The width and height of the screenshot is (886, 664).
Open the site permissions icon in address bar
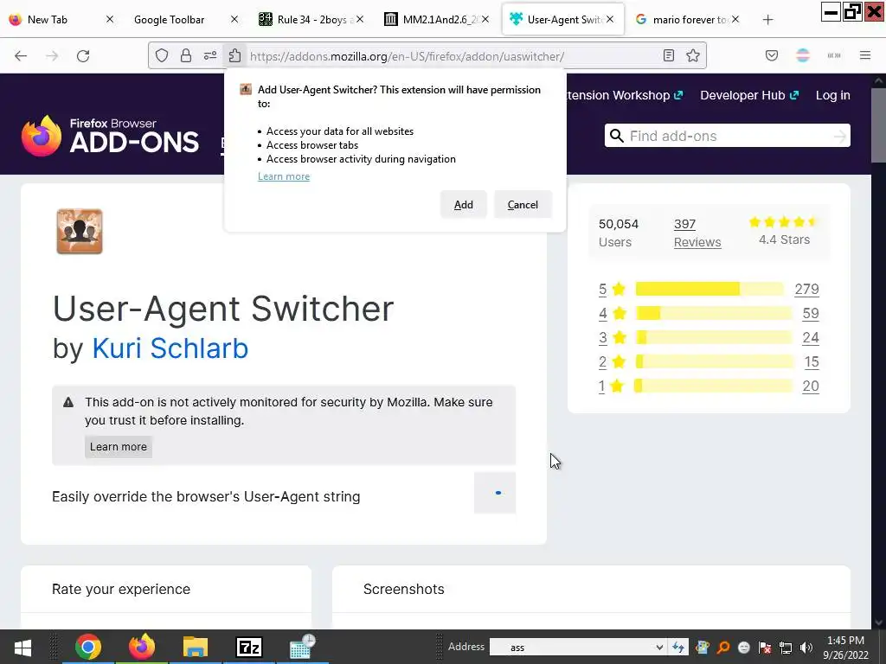click(x=210, y=55)
